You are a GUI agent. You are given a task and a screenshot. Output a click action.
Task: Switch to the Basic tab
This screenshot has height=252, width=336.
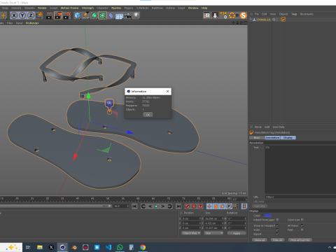pyautogui.click(x=257, y=138)
